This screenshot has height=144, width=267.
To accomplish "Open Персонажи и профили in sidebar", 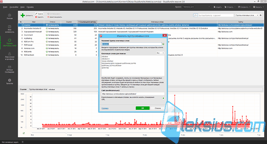I will 10,56.
